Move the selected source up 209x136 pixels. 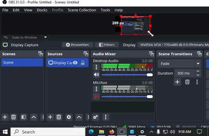[79, 117]
